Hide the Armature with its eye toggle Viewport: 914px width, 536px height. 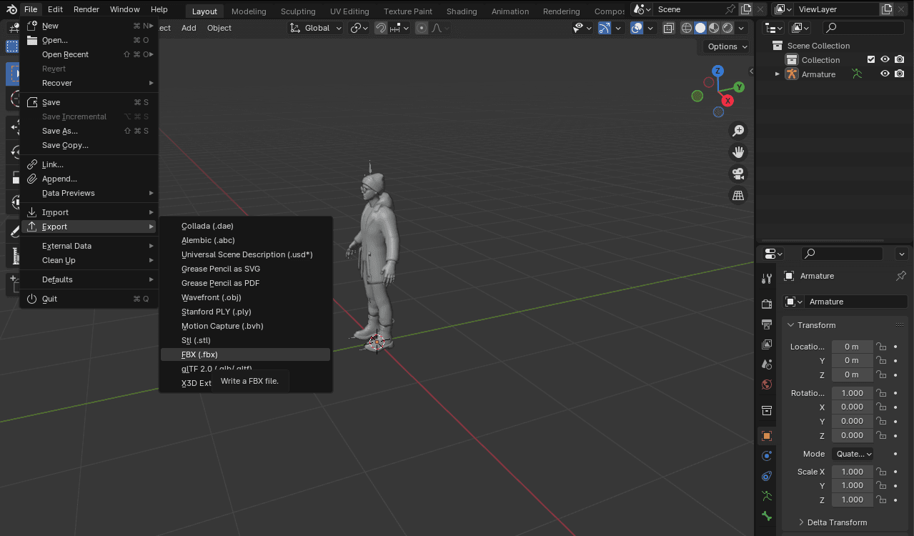pyautogui.click(x=885, y=74)
